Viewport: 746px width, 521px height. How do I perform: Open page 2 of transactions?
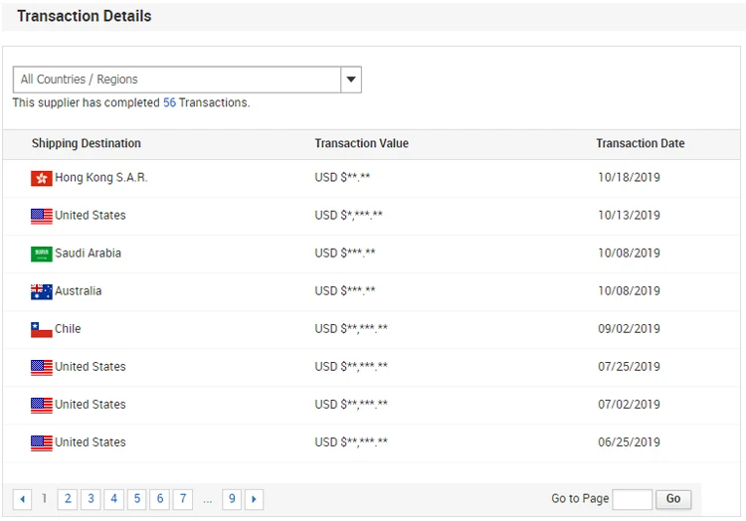pyautogui.click(x=68, y=499)
